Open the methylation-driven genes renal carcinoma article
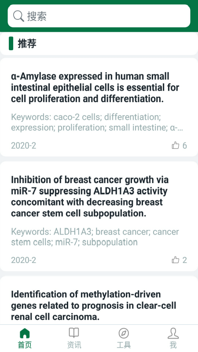The width and height of the screenshot is (198, 352). point(94,305)
